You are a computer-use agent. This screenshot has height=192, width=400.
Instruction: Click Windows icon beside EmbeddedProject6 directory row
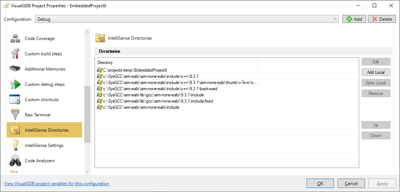(x=100, y=70)
